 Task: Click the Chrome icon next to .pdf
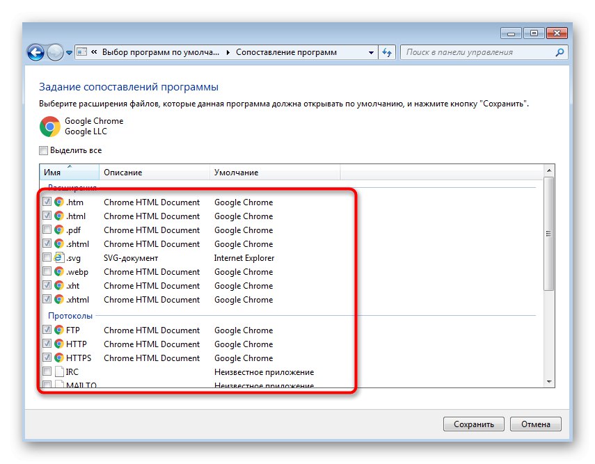pos(59,230)
